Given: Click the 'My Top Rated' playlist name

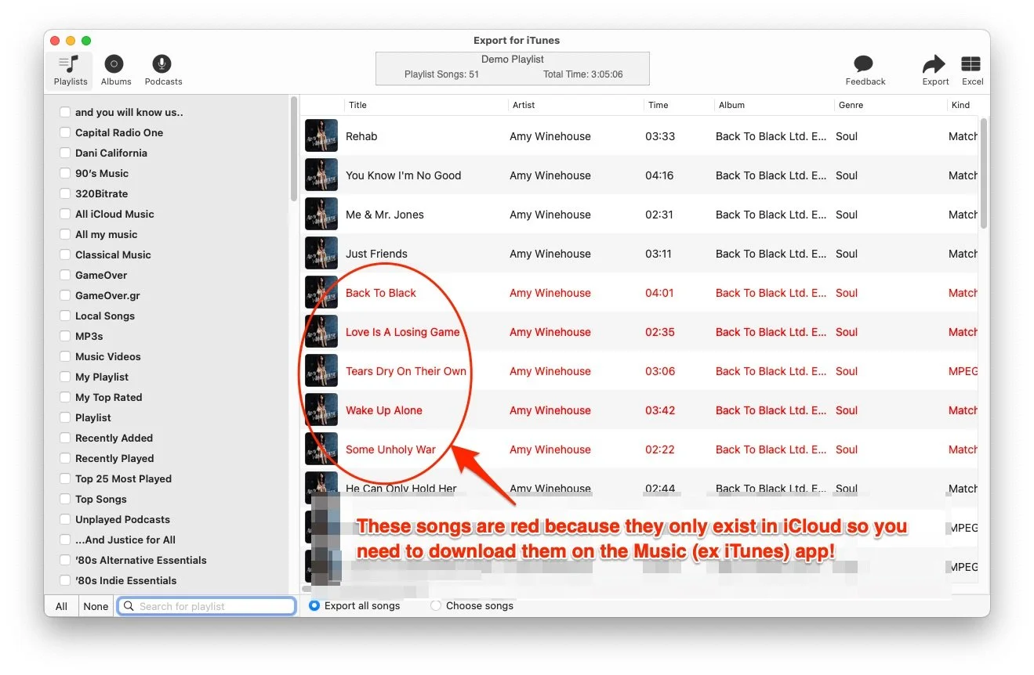Looking at the screenshot, I should click(x=109, y=397).
